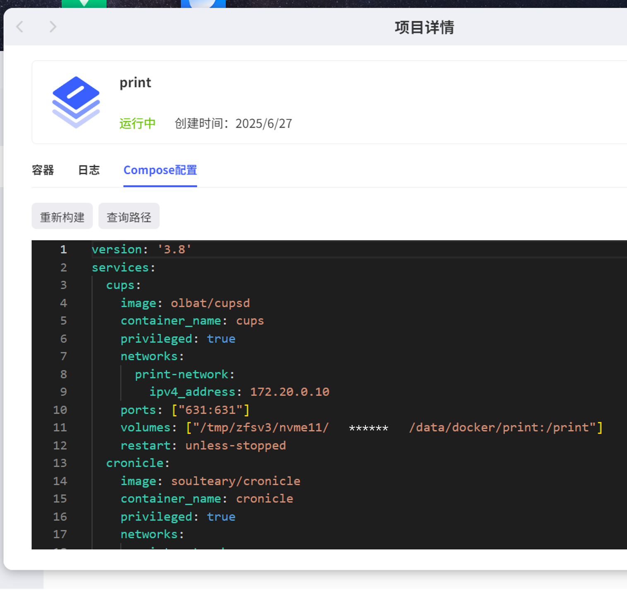Switch to the 容器 tab
The image size is (627, 590).
click(43, 170)
